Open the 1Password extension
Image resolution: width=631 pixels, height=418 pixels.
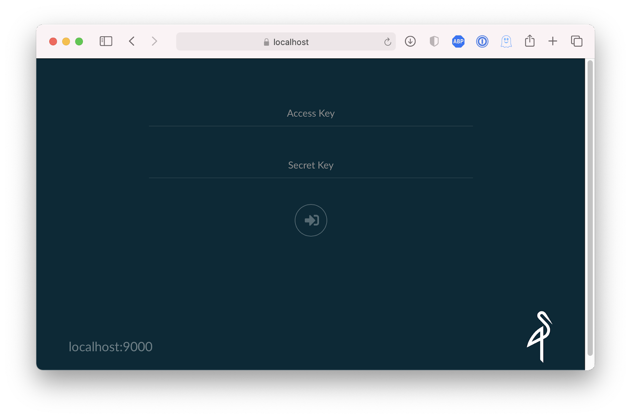(x=482, y=41)
